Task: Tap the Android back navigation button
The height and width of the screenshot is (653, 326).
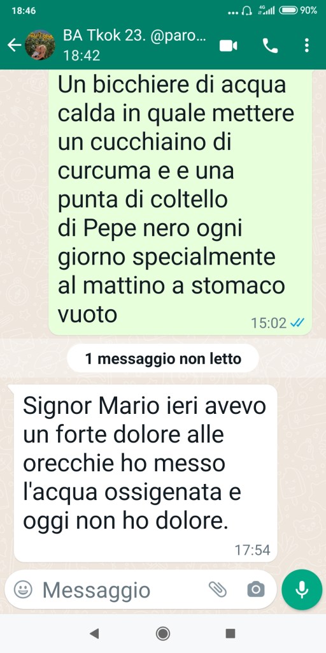Action: coord(94,633)
